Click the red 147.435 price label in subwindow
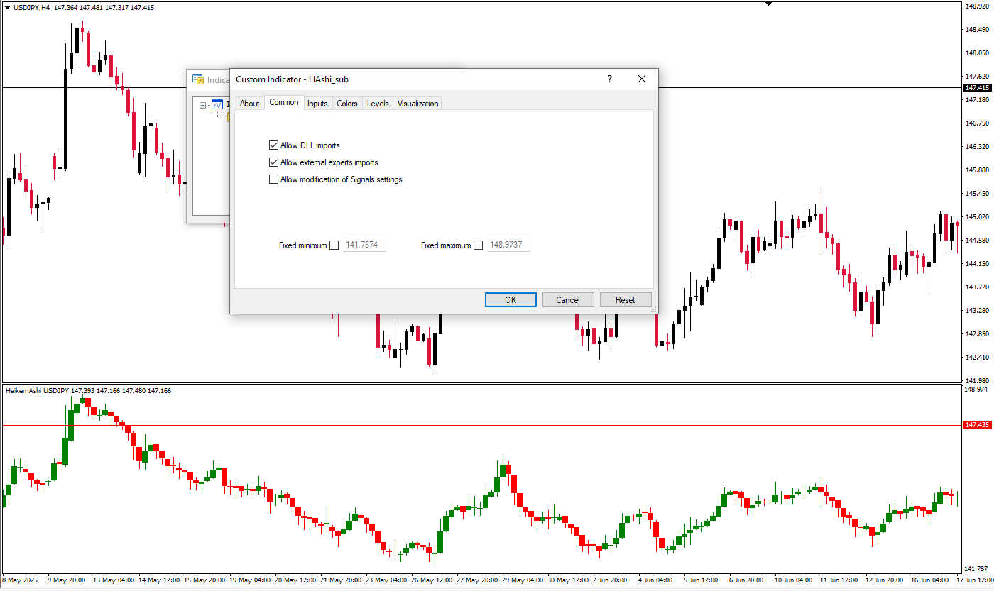The height and width of the screenshot is (591, 994). [x=977, y=425]
